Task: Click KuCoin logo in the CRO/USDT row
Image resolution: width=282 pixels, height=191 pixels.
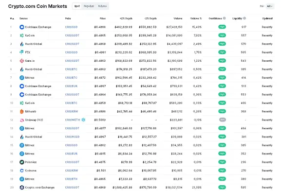Action: pos(22,35)
